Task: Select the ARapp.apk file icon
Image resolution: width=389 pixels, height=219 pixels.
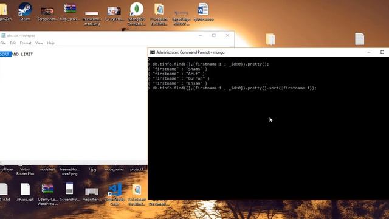Action: point(25,190)
